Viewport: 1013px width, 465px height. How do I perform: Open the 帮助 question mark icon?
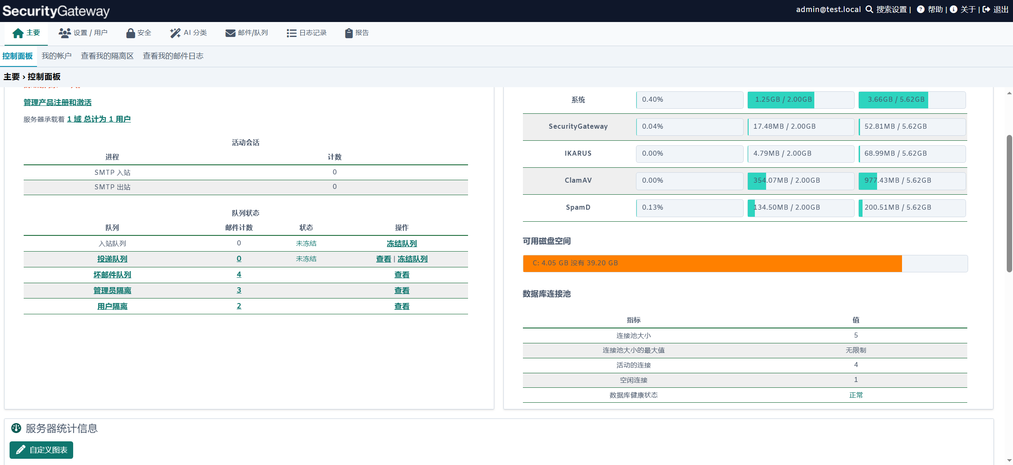921,10
